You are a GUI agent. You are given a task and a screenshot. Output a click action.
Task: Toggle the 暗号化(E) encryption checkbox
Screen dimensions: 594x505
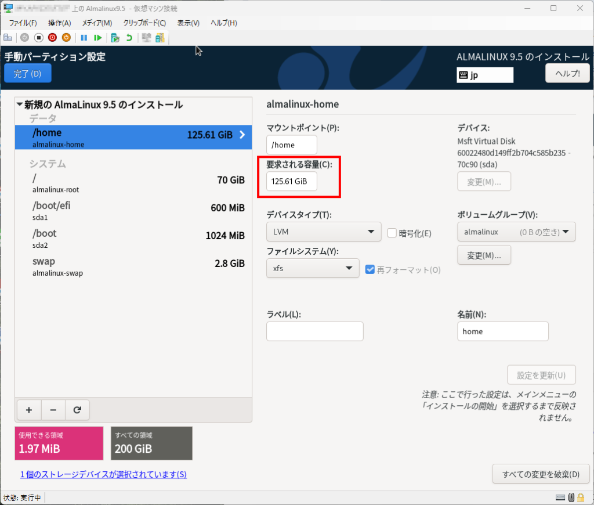click(x=392, y=233)
